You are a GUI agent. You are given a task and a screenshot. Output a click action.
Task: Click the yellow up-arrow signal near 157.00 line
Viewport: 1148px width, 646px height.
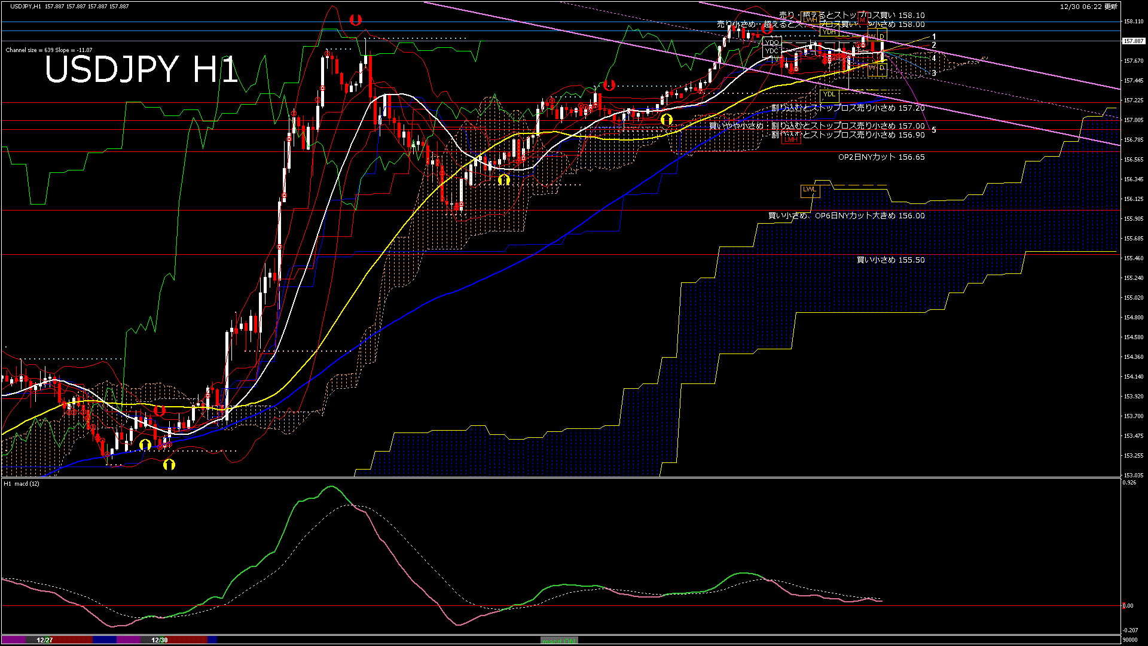tap(667, 120)
